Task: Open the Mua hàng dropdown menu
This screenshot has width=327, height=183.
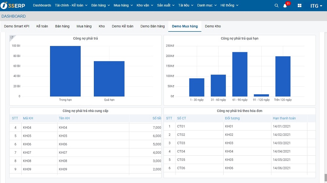Action: click(123, 6)
